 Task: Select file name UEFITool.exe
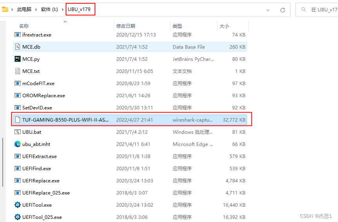click(x=37, y=205)
